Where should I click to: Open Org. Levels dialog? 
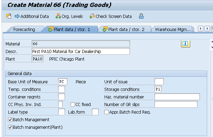coord(69,16)
